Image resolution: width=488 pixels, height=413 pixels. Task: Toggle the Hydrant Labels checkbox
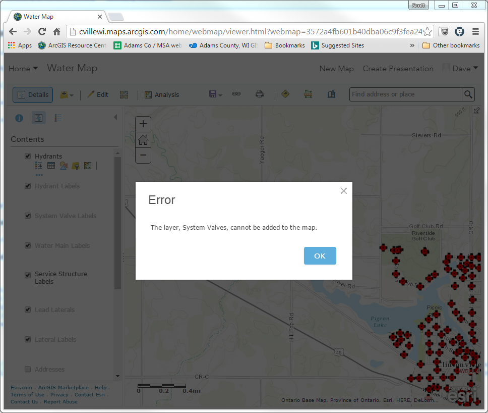(28, 186)
